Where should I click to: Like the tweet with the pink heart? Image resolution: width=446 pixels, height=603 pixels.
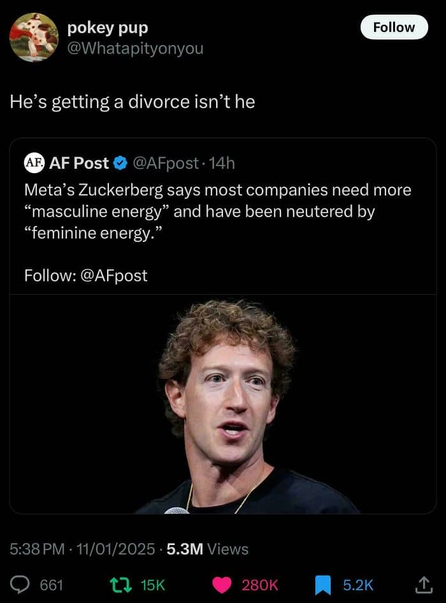[221, 585]
